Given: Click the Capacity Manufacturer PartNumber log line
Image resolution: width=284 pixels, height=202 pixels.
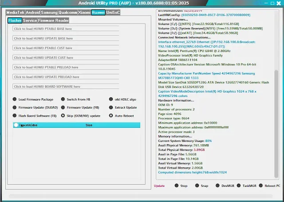Looking at the screenshot, I should pyautogui.click(x=206, y=76).
